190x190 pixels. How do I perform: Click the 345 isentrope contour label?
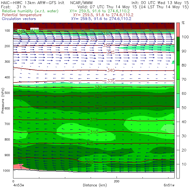111,52
